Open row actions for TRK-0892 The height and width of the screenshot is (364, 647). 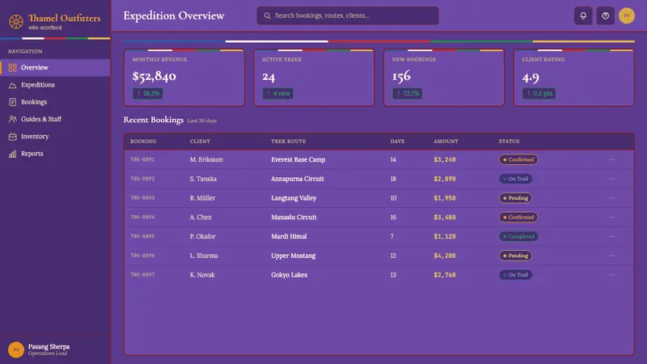coord(612,179)
